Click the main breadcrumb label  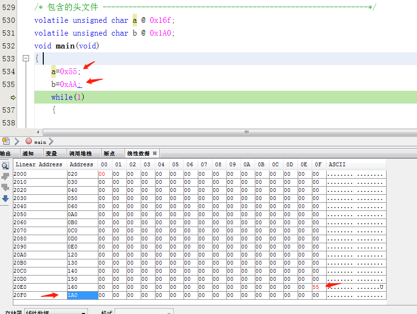[40, 143]
